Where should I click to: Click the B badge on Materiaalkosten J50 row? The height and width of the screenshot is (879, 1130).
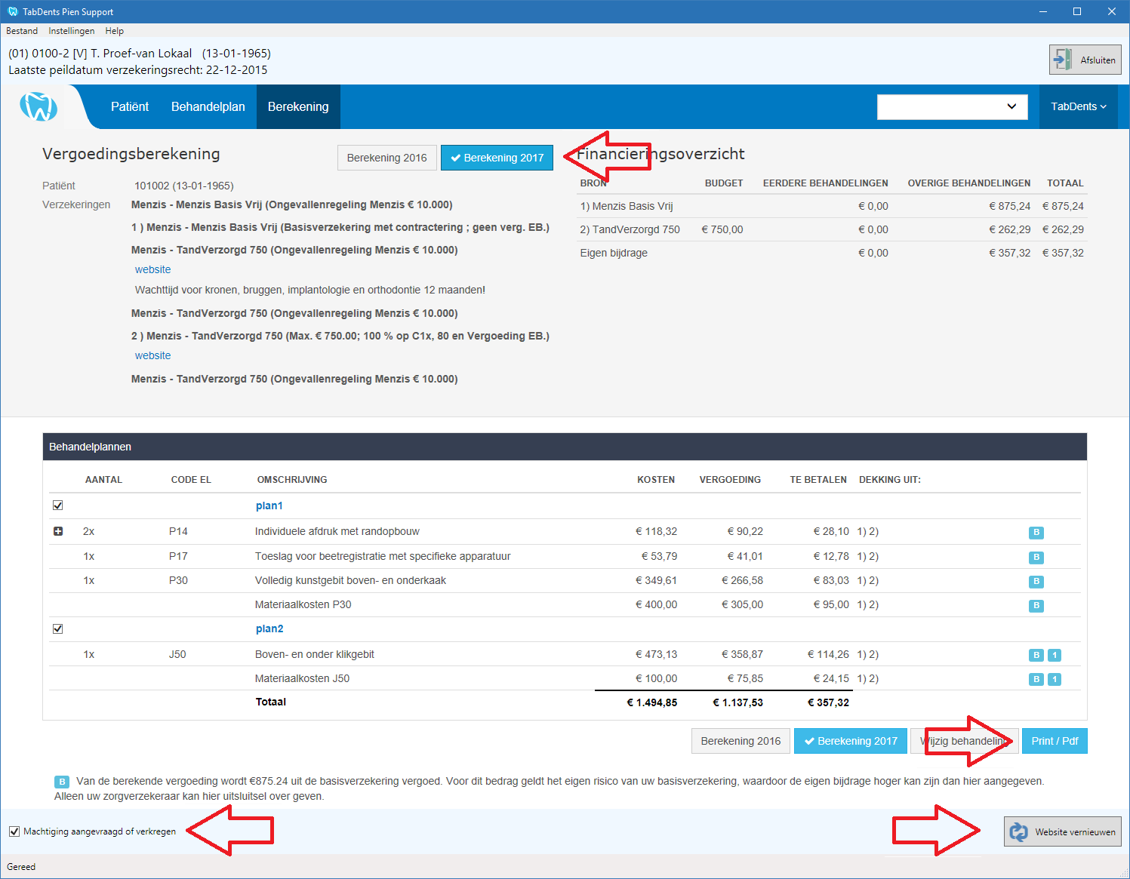pos(1036,679)
